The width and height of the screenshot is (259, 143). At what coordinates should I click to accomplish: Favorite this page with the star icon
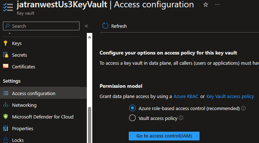206,5
